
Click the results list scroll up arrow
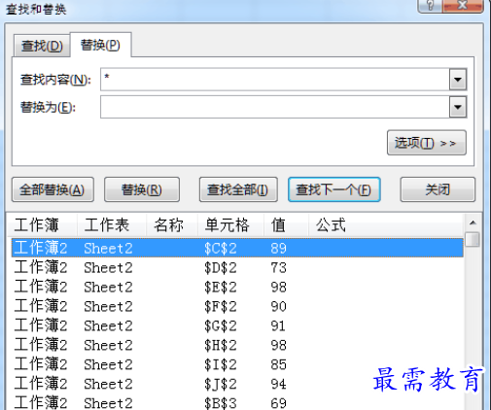473,222
